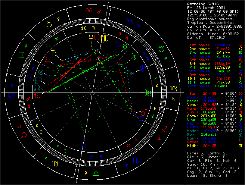The image size is (245, 185).
Task: Click the red Sun circle inside the chart wheel
Action: (97, 37)
